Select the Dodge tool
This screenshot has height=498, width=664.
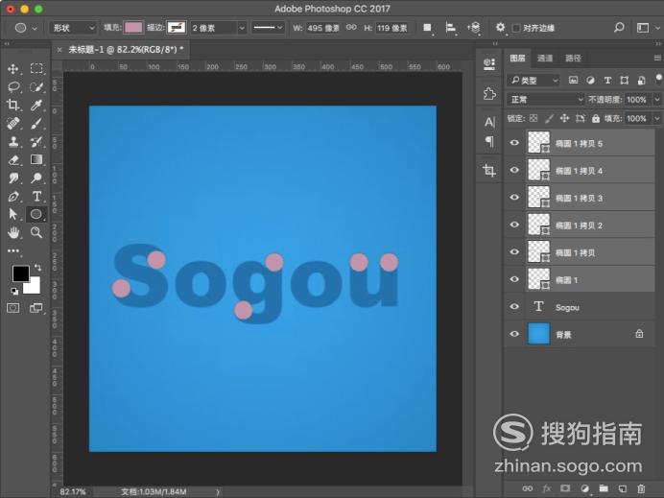click(36, 178)
